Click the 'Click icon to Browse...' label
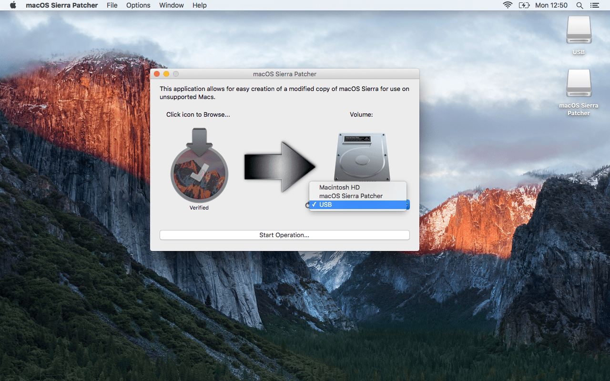The width and height of the screenshot is (610, 381). (x=198, y=114)
